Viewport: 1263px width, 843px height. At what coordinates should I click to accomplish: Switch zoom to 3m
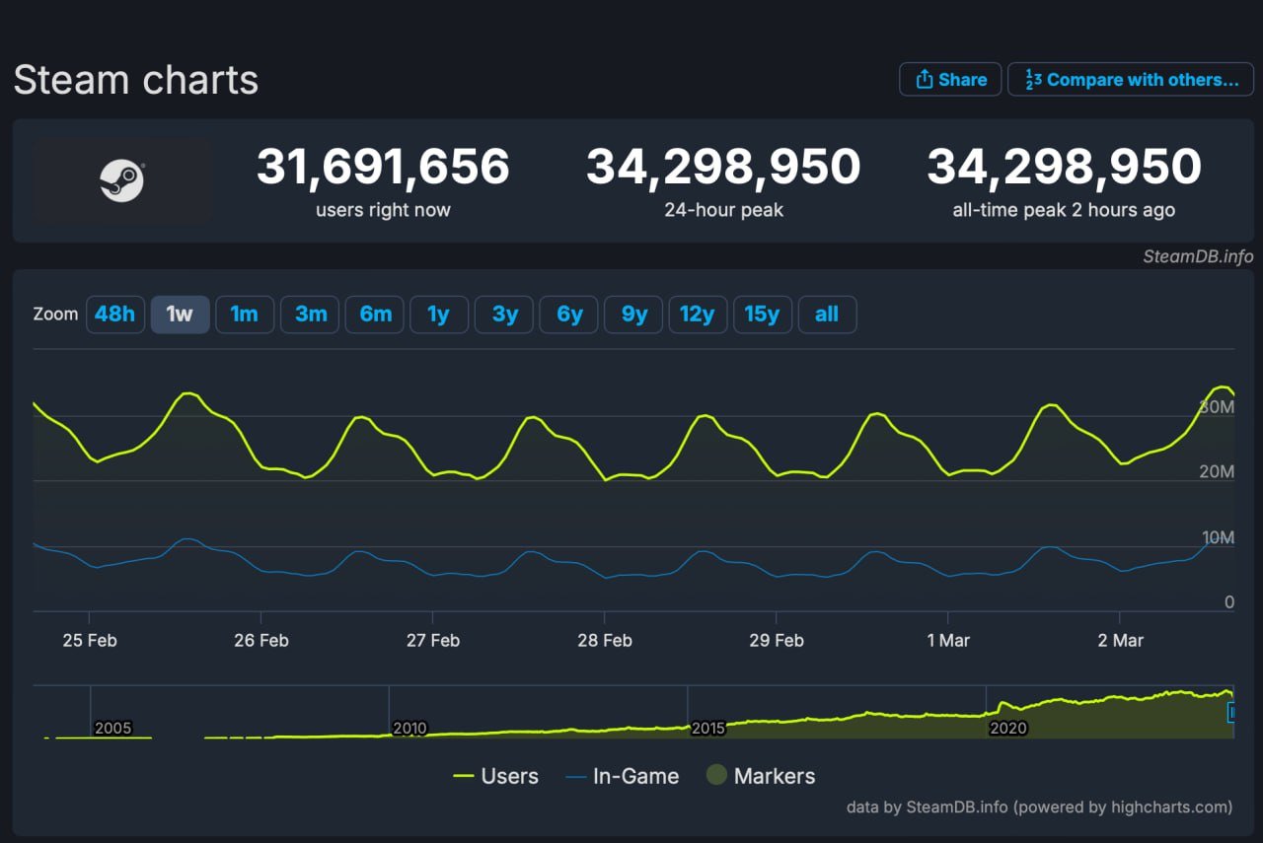tap(310, 315)
